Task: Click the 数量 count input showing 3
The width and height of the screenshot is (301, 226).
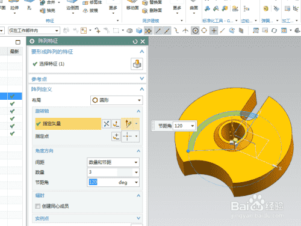Action: coord(110,173)
